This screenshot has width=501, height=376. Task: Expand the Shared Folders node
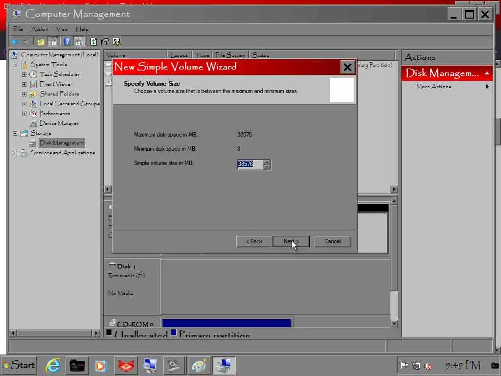pyautogui.click(x=24, y=94)
